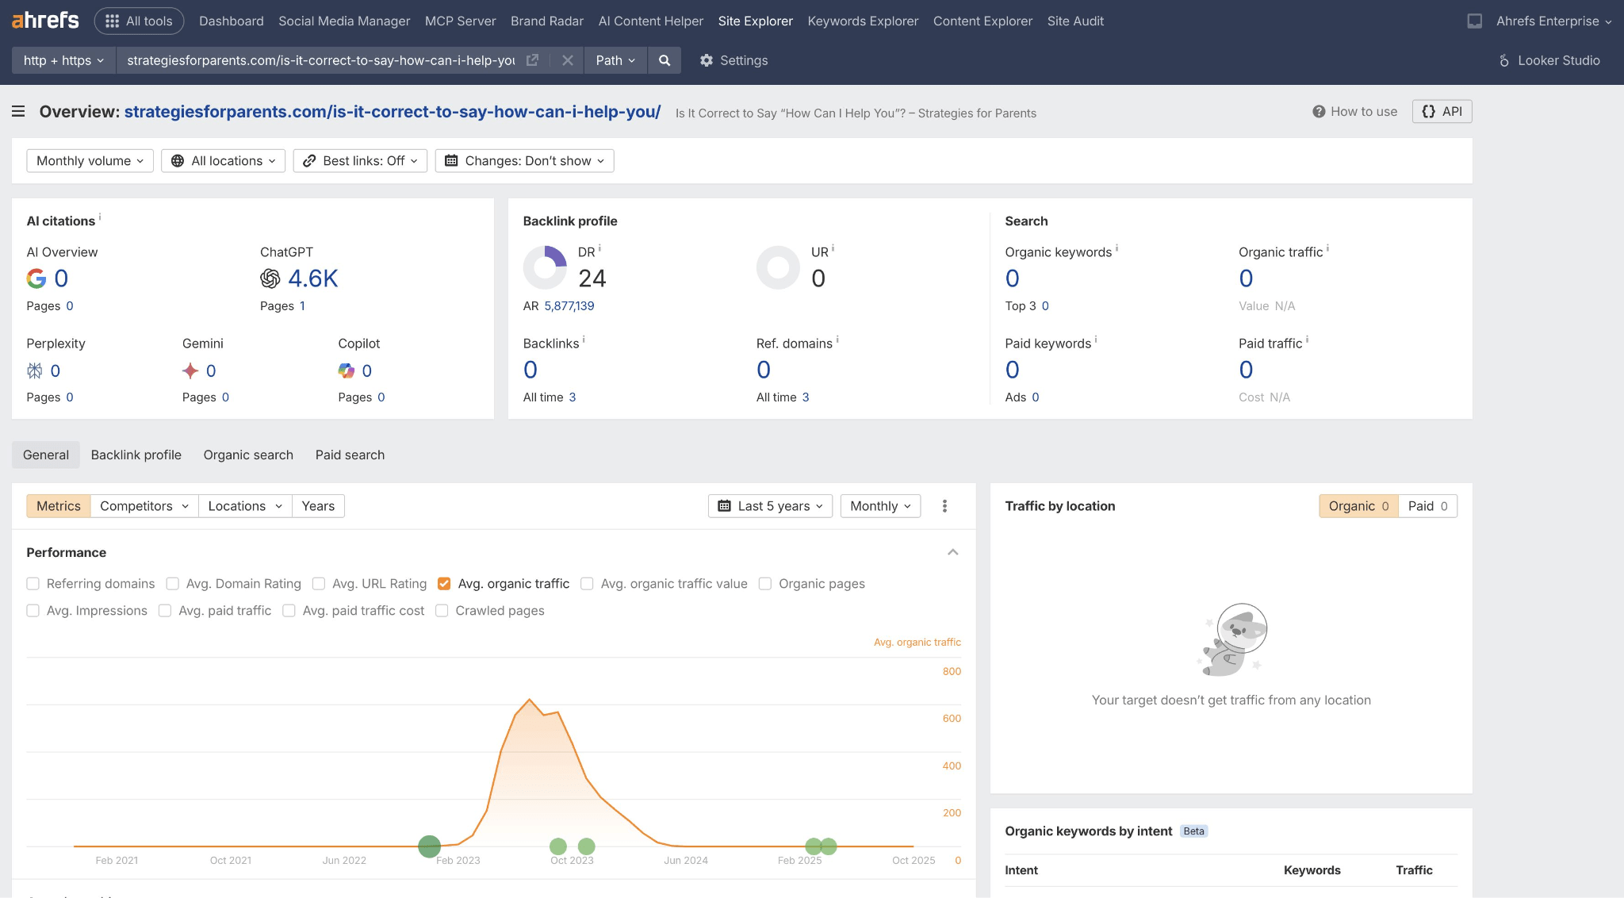
Task: Open the three-dot options menu beside Monthly selector
Action: [944, 505]
